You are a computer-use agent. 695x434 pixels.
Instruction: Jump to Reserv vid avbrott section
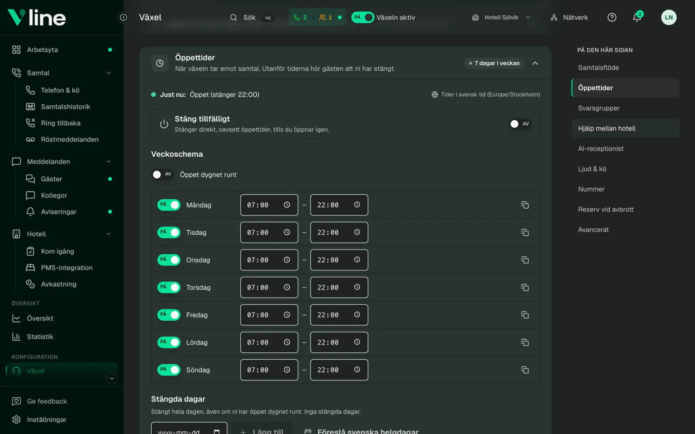point(625,209)
